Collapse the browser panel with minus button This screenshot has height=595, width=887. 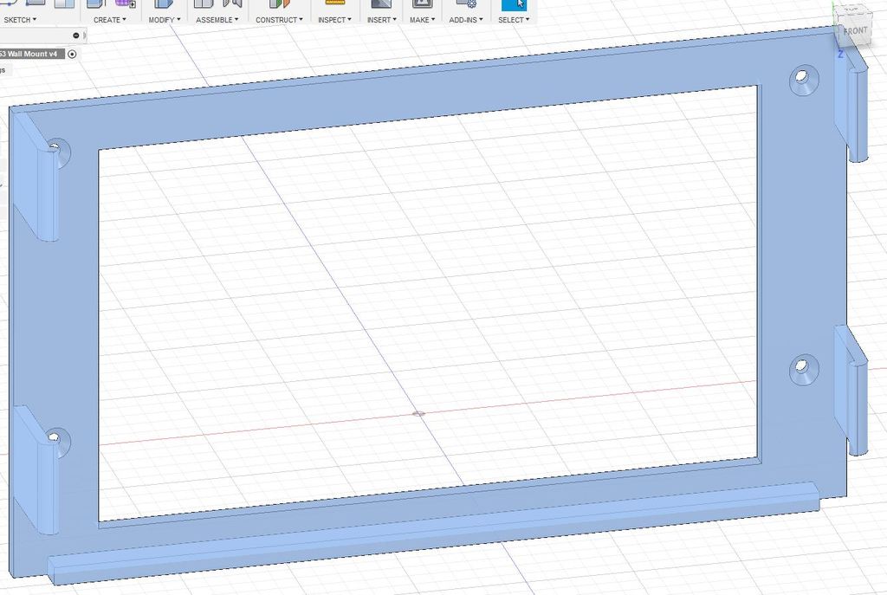point(76,36)
